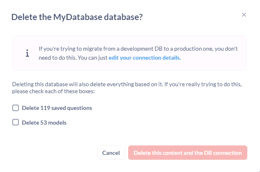The width and height of the screenshot is (260, 172).
Task: Confirm with the red delete DB connection button
Action: click(188, 153)
